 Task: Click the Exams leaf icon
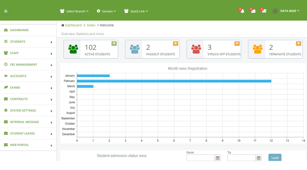click(x=6, y=87)
